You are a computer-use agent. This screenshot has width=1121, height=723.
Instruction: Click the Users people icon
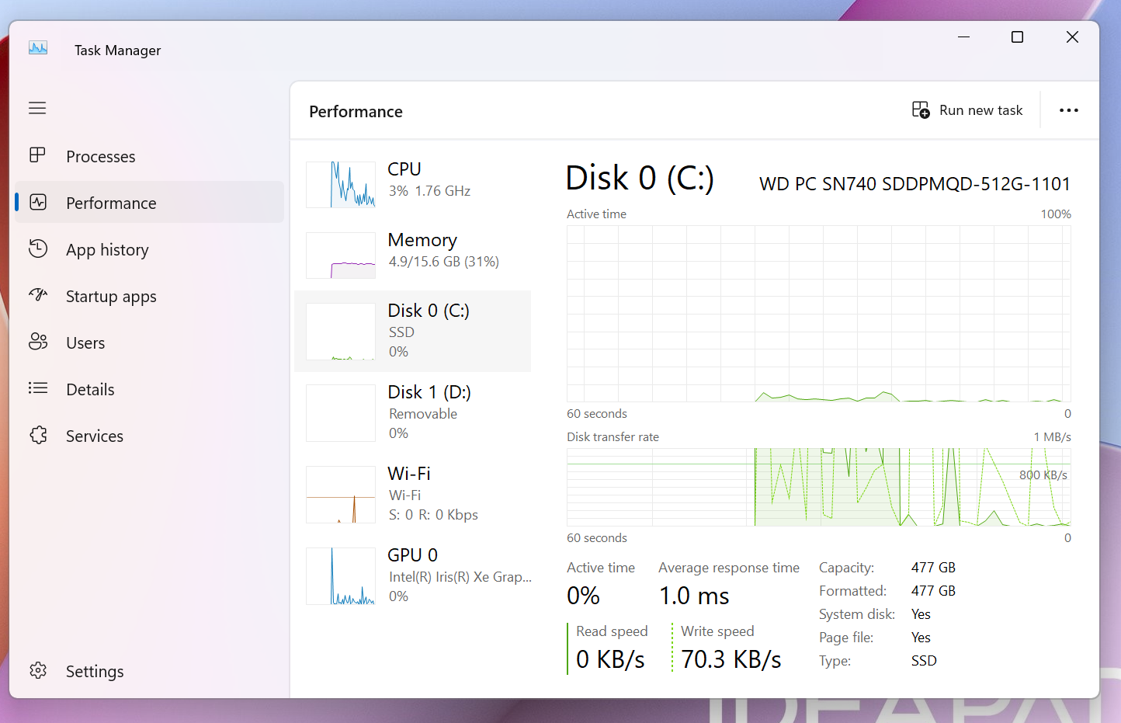tap(38, 342)
